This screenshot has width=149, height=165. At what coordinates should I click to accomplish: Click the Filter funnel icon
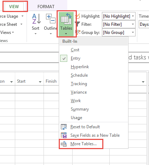(78, 24)
